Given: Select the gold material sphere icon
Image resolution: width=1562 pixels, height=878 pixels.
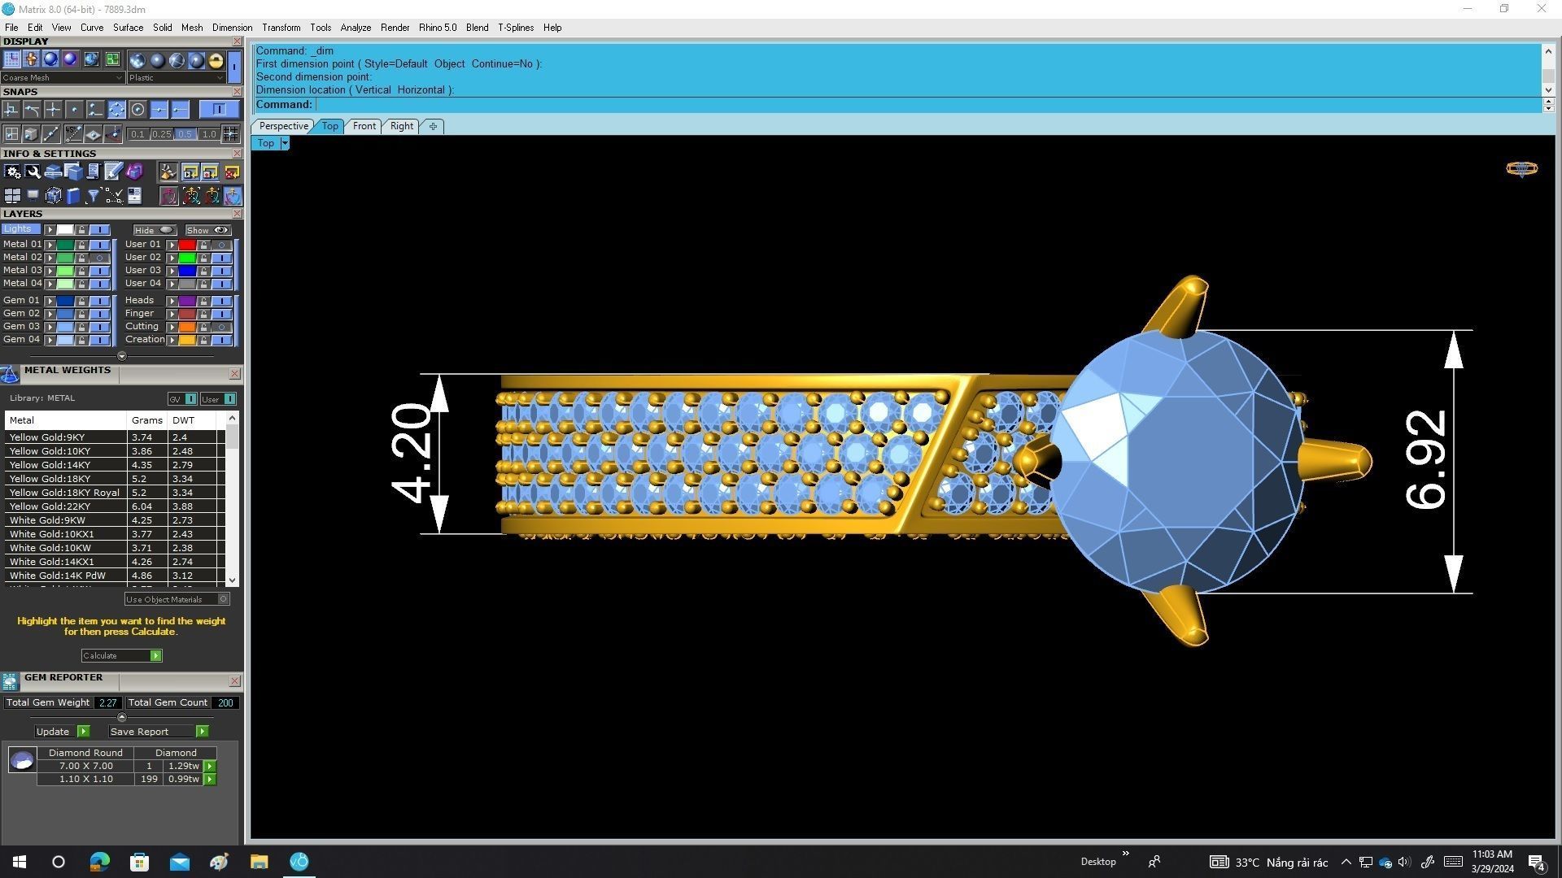Looking at the screenshot, I should coord(216,60).
